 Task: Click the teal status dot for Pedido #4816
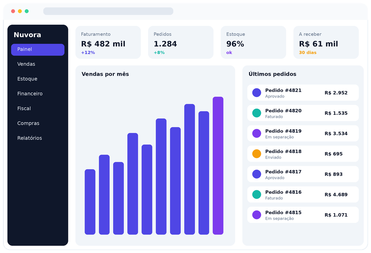[257, 194]
